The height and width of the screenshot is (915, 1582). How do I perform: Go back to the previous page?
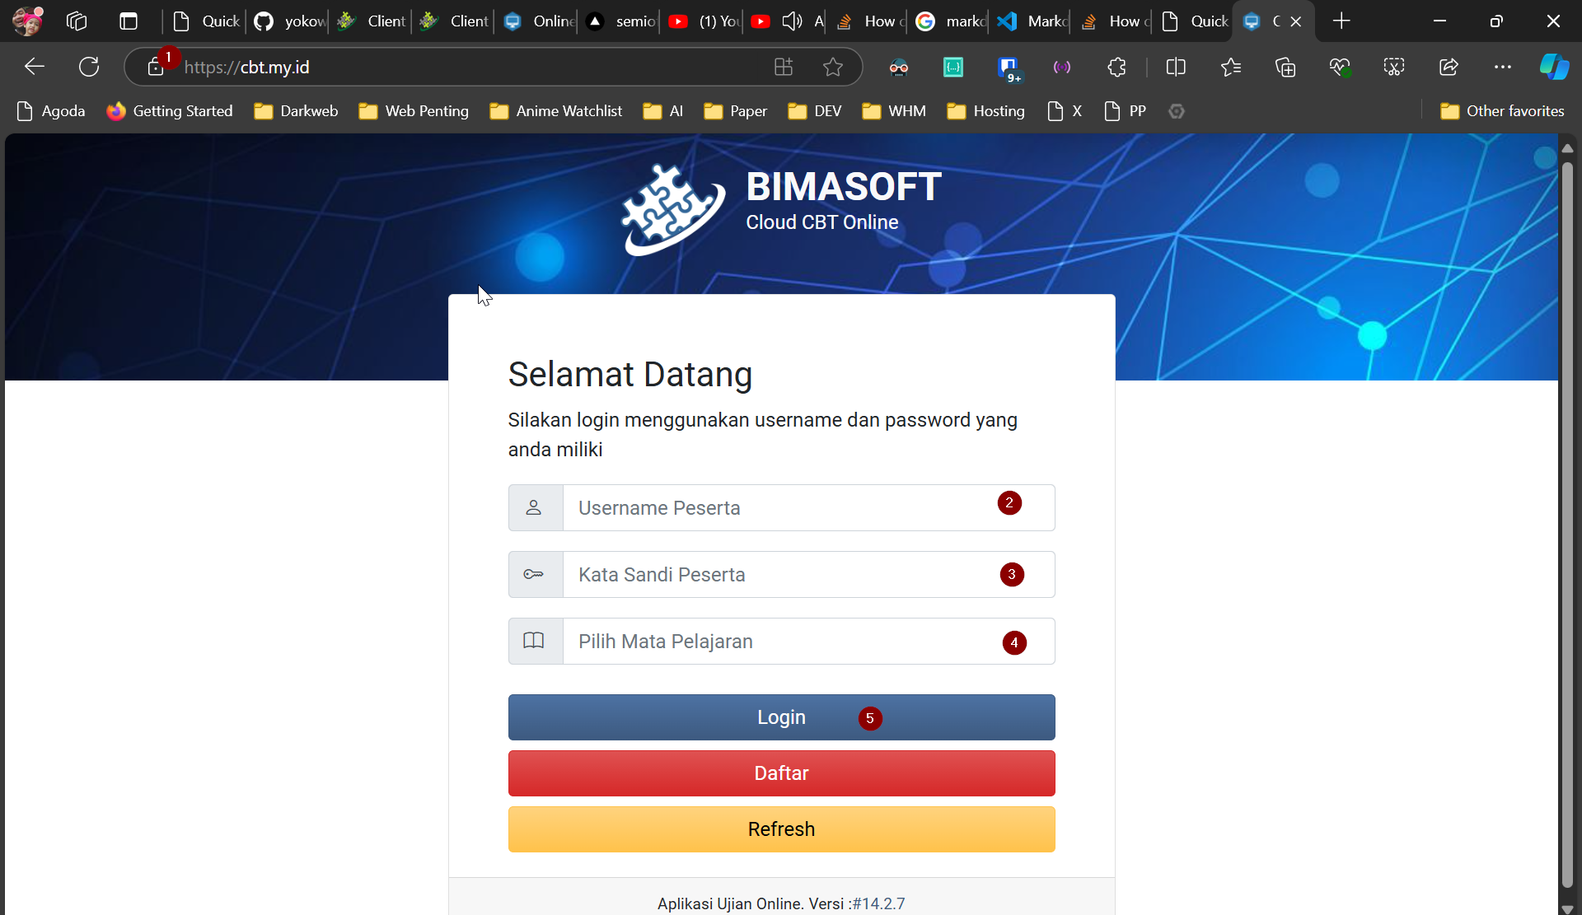coord(35,67)
